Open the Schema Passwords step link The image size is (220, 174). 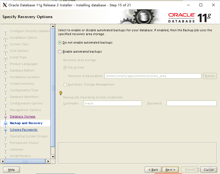click(24, 130)
